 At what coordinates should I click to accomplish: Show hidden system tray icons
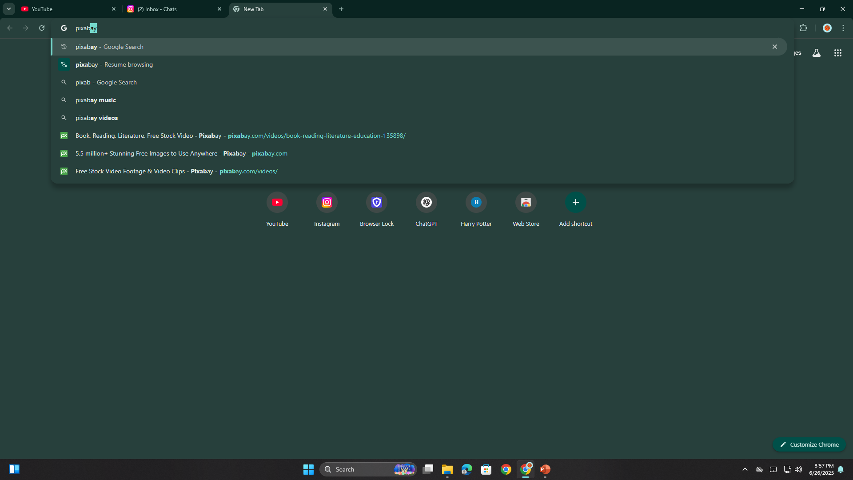pos(745,469)
